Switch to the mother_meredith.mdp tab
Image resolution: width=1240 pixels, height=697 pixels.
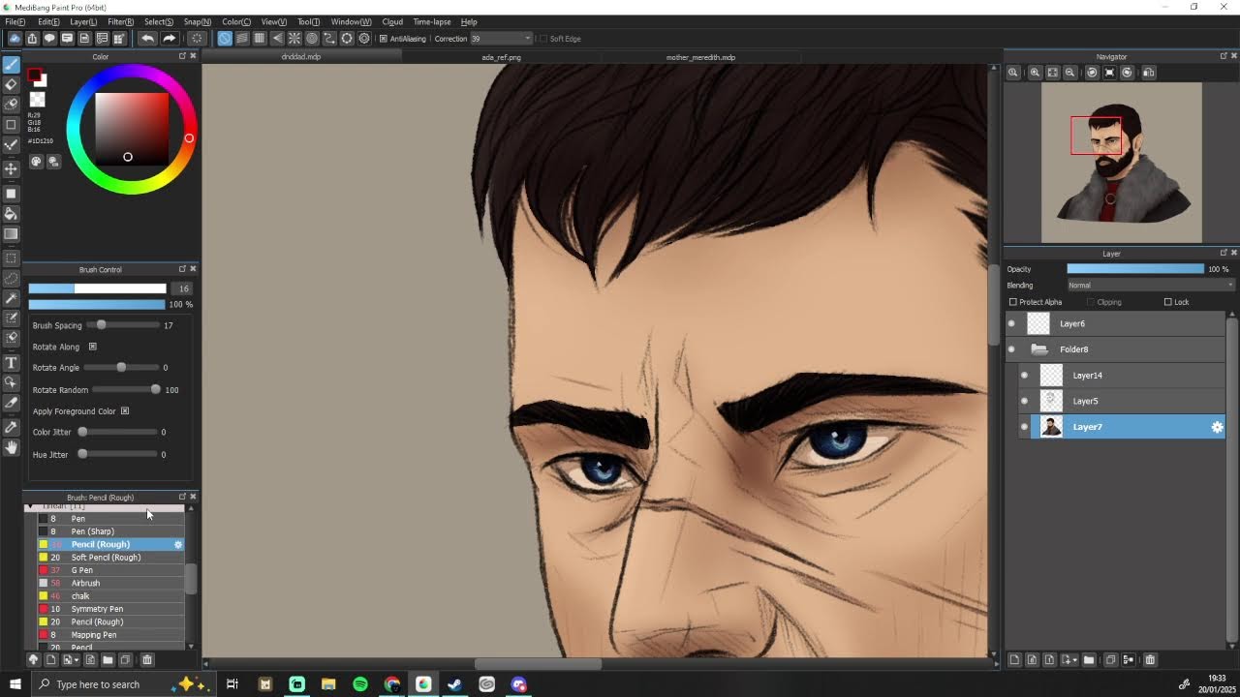(x=700, y=57)
